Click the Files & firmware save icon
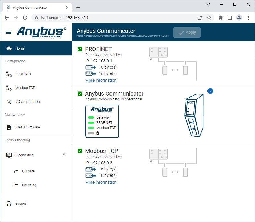The width and height of the screenshot is (255, 222). tap(9, 127)
